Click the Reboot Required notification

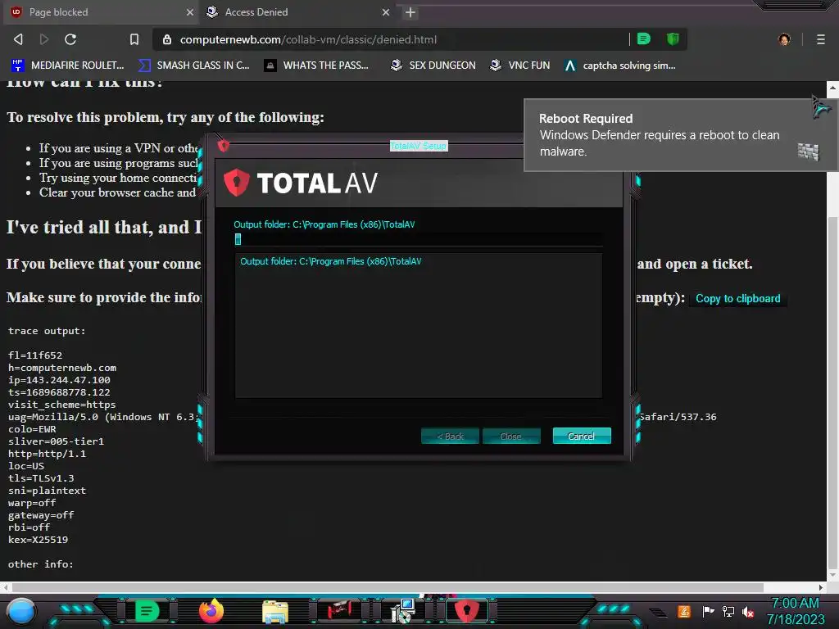679,135
